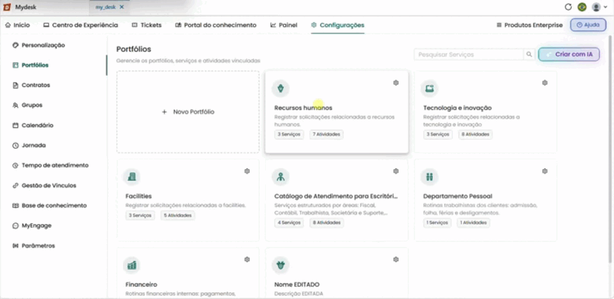Screen dimensions: 614x299
Task: Focus the Pesquisar Serviços search field
Action: pyautogui.click(x=468, y=55)
